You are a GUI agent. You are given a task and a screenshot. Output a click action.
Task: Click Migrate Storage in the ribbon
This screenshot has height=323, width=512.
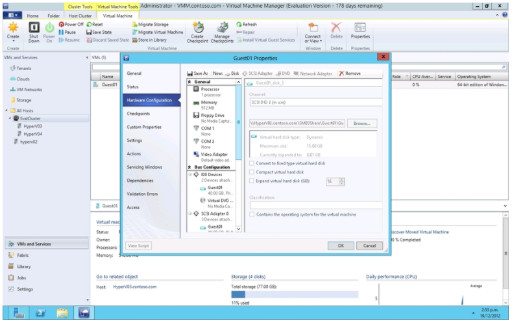(150, 24)
